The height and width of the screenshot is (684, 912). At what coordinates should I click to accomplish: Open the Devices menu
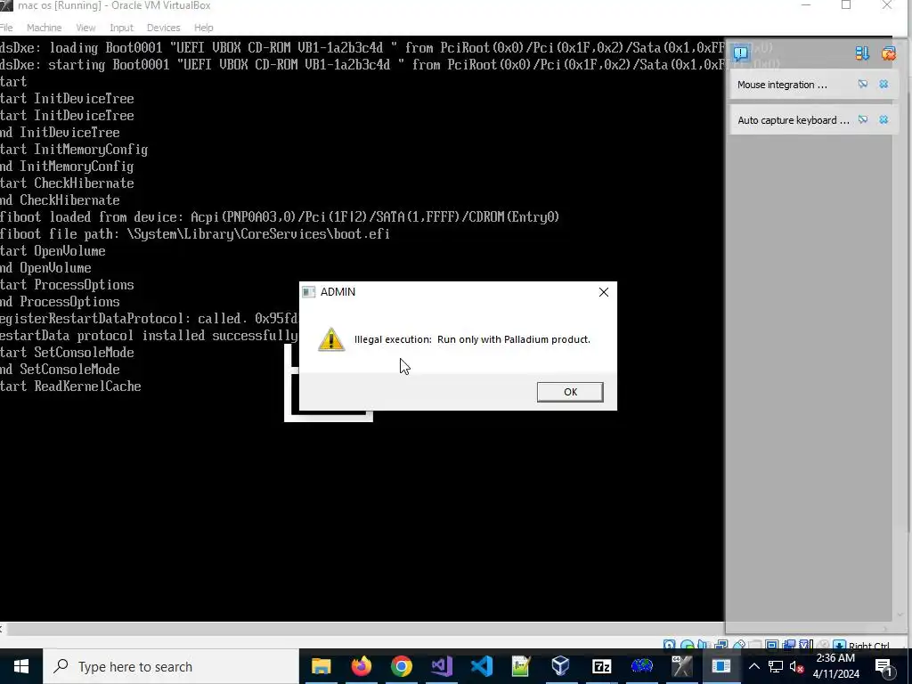[164, 28]
